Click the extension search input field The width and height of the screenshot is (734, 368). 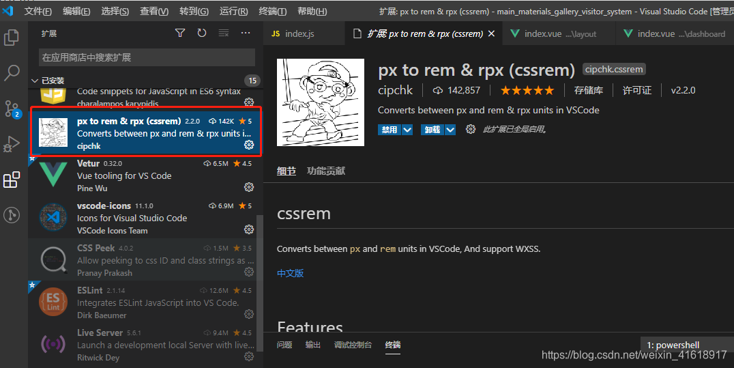click(147, 57)
